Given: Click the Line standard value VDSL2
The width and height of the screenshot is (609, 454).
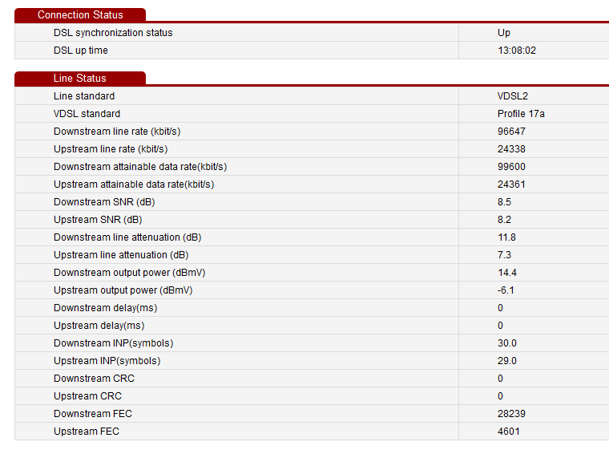Looking at the screenshot, I should (x=512, y=96).
